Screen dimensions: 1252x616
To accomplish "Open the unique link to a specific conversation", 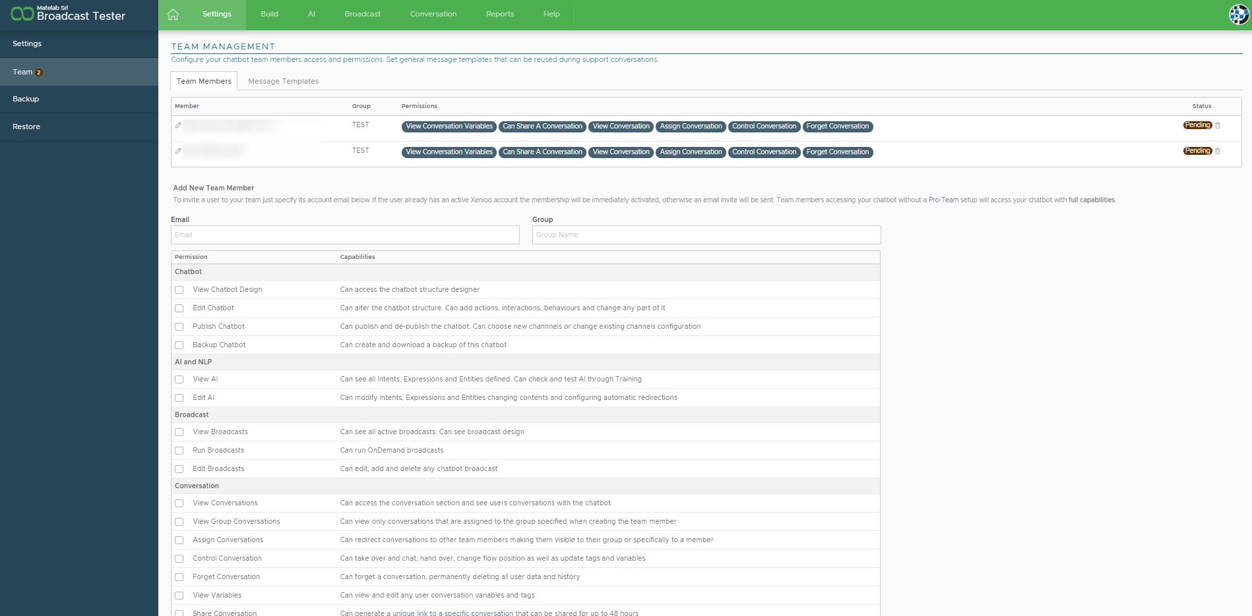I will click(x=453, y=613).
